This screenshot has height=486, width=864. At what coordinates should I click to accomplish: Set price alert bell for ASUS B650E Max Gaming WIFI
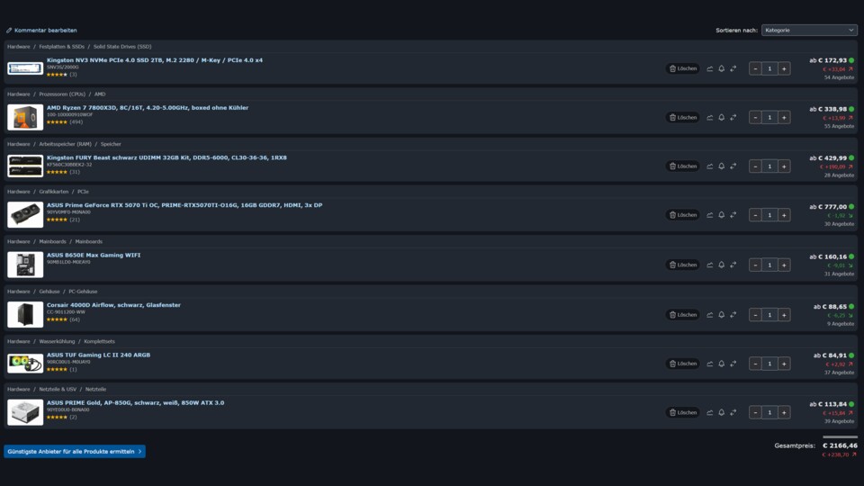(x=721, y=265)
